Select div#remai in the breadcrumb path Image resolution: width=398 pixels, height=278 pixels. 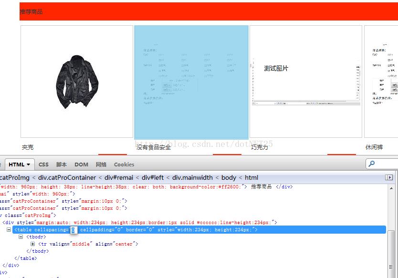pos(119,177)
